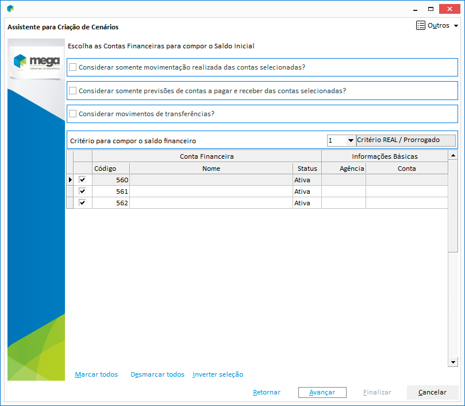
Task: Expand the Outros menu arrow
Action: click(456, 26)
